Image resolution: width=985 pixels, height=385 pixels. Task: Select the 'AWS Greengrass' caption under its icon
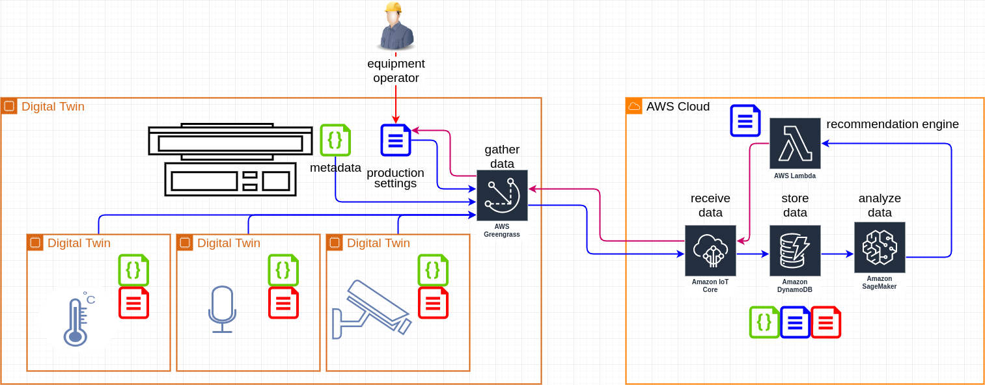click(x=502, y=230)
